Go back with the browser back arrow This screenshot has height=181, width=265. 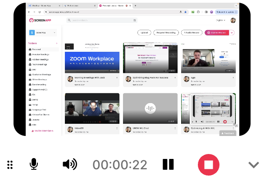[29, 12]
